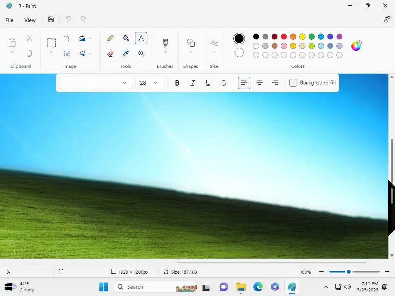The image size is (395, 296).
Task: Click the Flip icon
Action: (82, 53)
